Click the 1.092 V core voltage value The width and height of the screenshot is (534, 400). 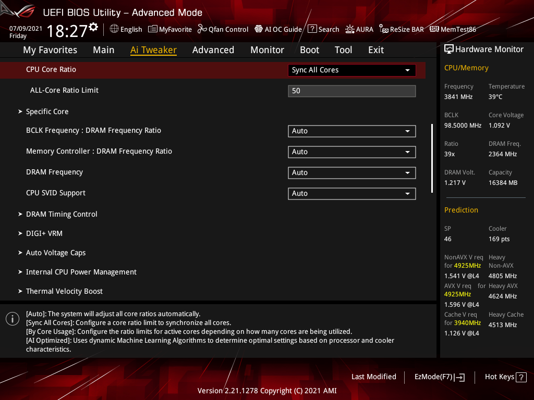pyautogui.click(x=499, y=126)
